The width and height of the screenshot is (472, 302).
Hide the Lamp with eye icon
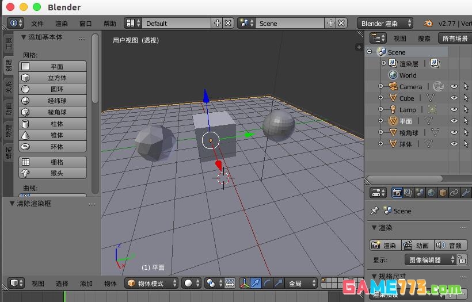454,109
